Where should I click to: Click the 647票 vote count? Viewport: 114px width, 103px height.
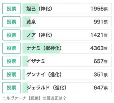101,88
